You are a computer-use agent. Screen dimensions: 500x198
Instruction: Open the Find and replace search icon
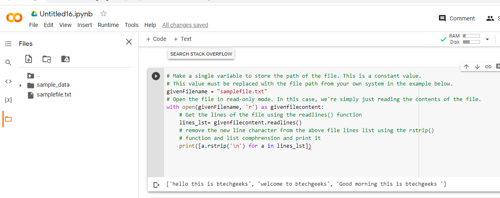click(x=8, y=63)
